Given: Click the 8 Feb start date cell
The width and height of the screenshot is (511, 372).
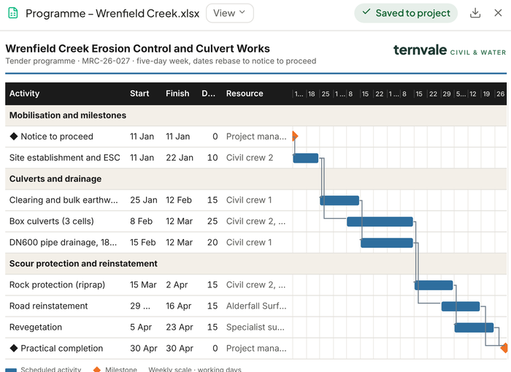Looking at the screenshot, I should [141, 221].
